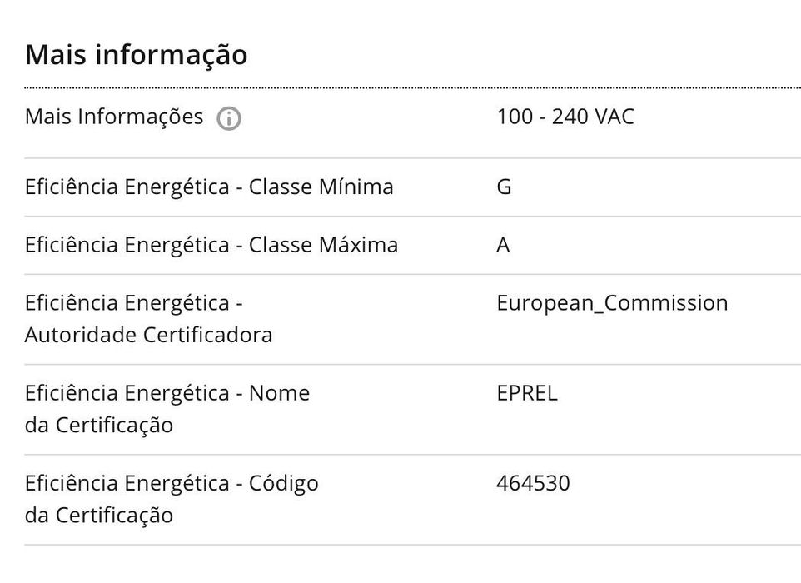Click the 'Autoridade Certificadora' label
This screenshot has width=801, height=583.
(149, 319)
